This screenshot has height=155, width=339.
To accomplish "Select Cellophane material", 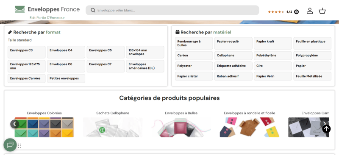I will 233,55.
